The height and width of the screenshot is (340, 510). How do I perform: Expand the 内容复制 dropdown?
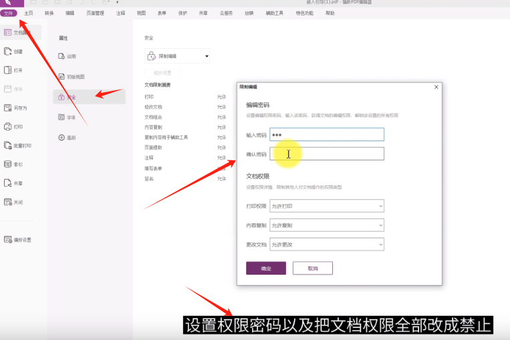tap(327, 225)
